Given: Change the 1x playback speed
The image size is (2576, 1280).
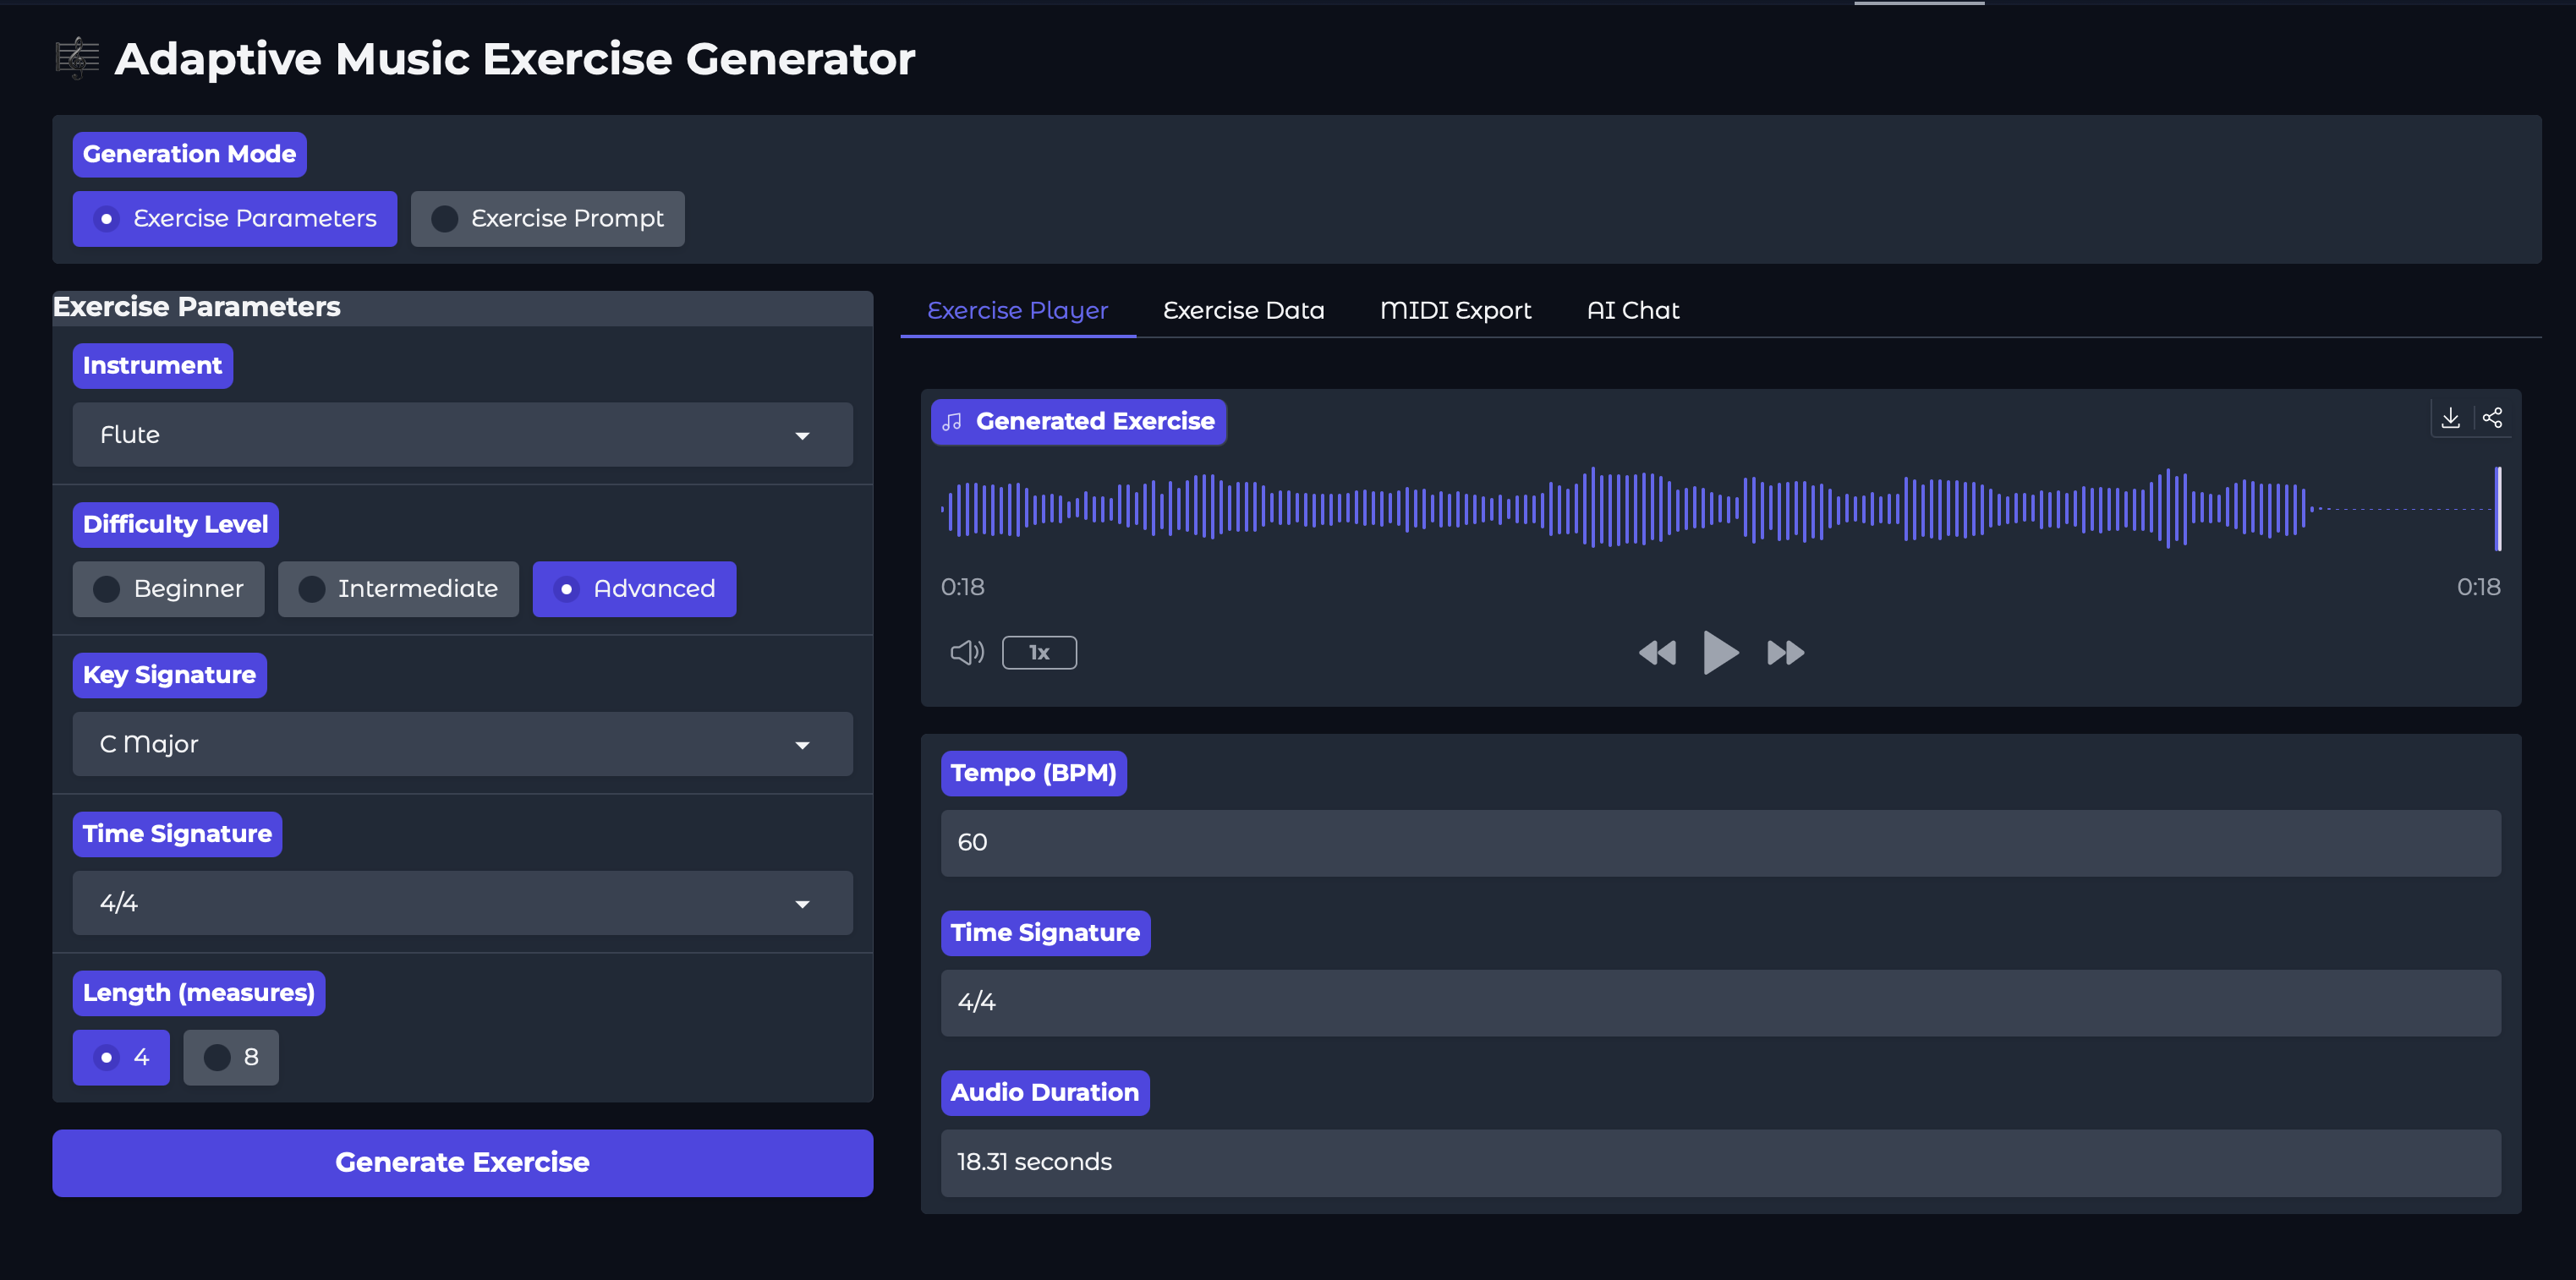Looking at the screenshot, I should (x=1039, y=652).
